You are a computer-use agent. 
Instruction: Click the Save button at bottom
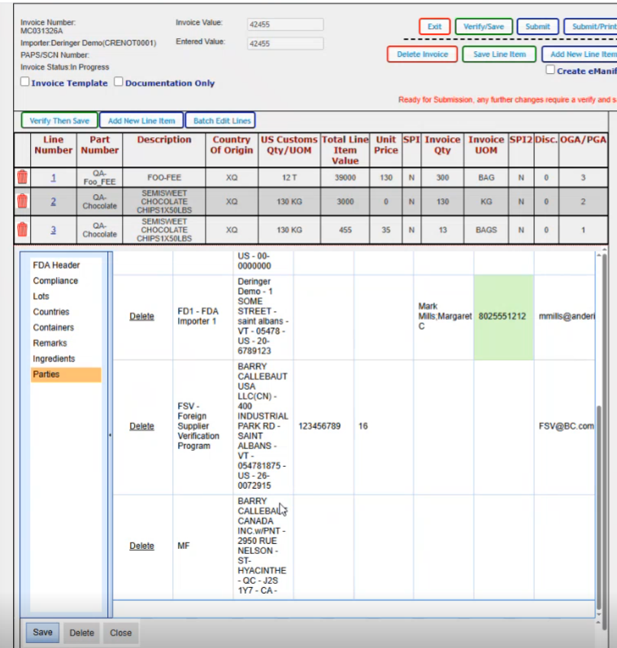42,633
